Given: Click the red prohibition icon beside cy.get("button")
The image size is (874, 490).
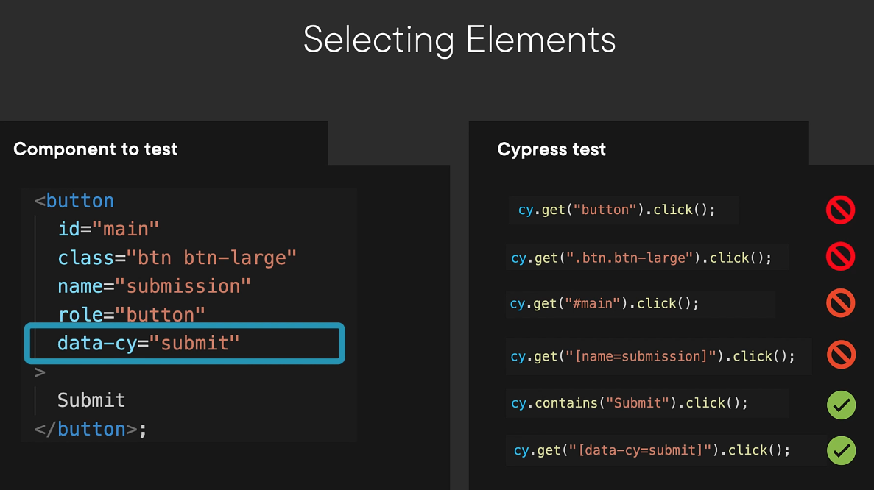Looking at the screenshot, I should 840,210.
